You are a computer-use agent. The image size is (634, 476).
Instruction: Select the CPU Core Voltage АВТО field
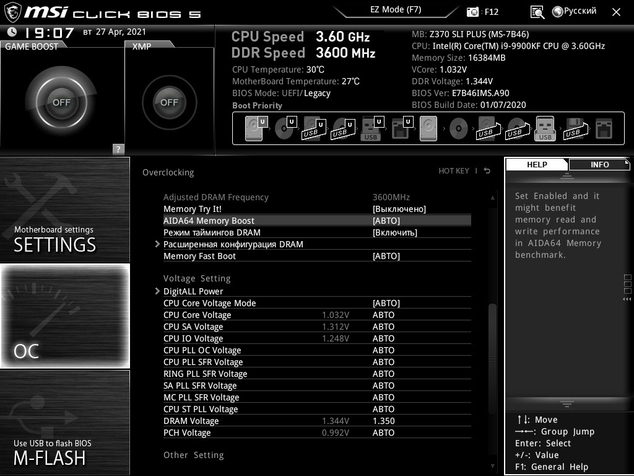383,314
